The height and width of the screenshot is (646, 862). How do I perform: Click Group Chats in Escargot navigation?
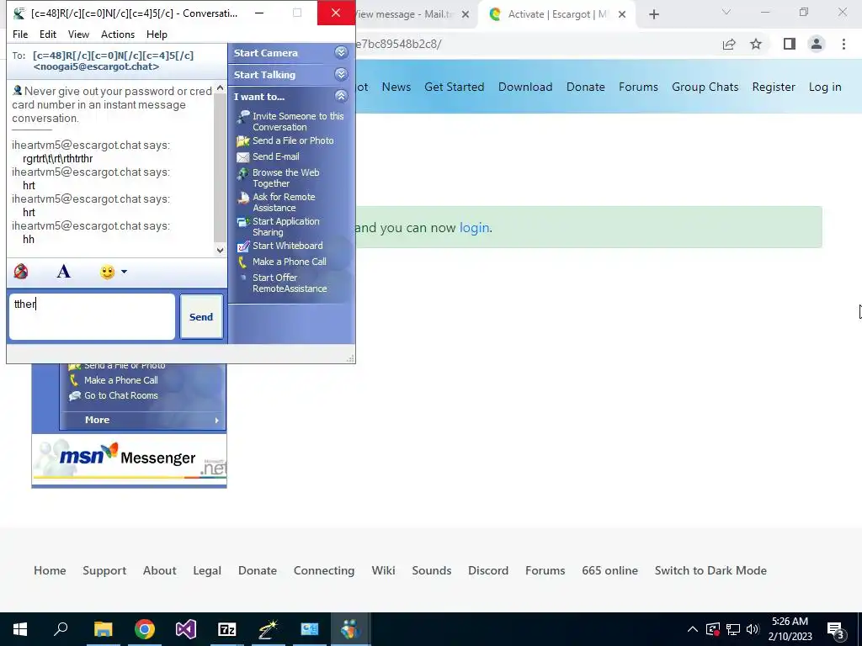pos(705,87)
